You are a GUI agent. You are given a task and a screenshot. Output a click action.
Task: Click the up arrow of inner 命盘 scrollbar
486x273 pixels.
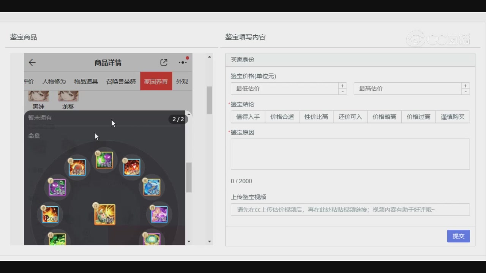[x=189, y=115]
